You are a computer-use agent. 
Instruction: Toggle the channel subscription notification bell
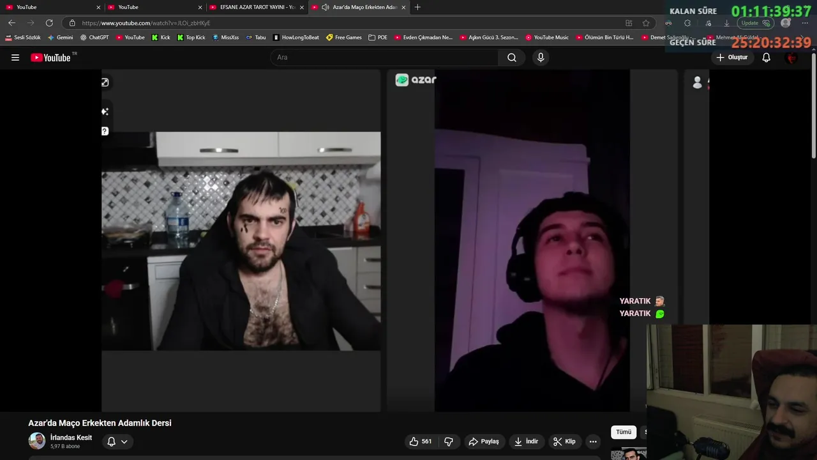point(111,441)
